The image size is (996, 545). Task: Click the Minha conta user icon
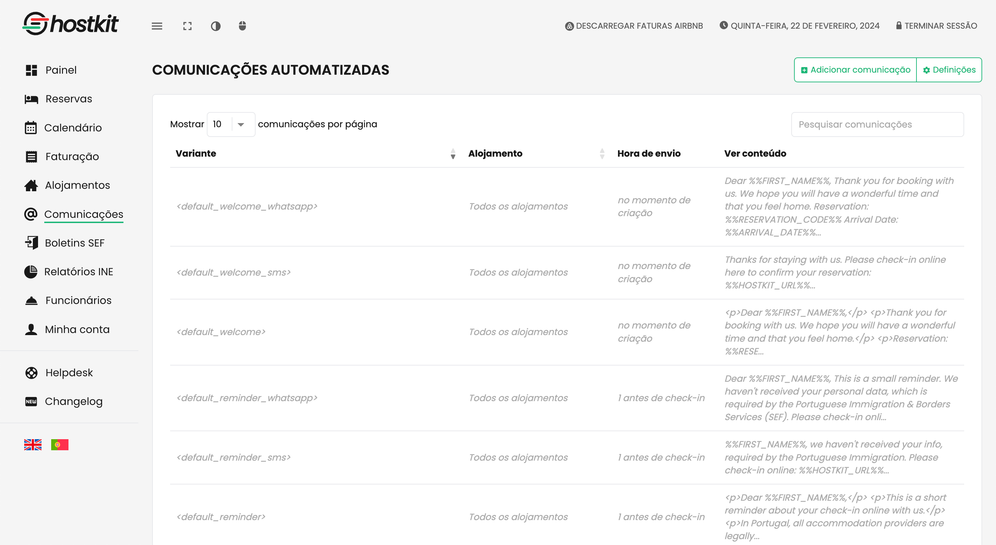point(31,329)
